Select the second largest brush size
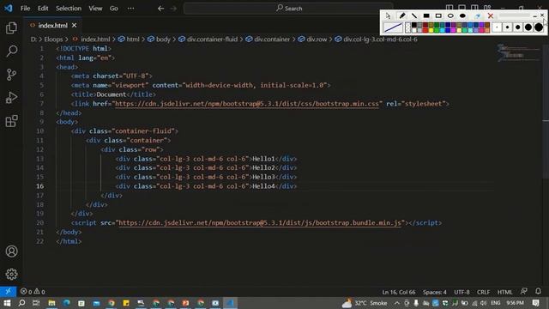This screenshot has width=549, height=309. tap(528, 27)
